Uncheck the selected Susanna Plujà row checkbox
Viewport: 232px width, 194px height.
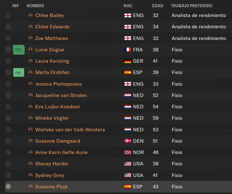(x=8, y=186)
